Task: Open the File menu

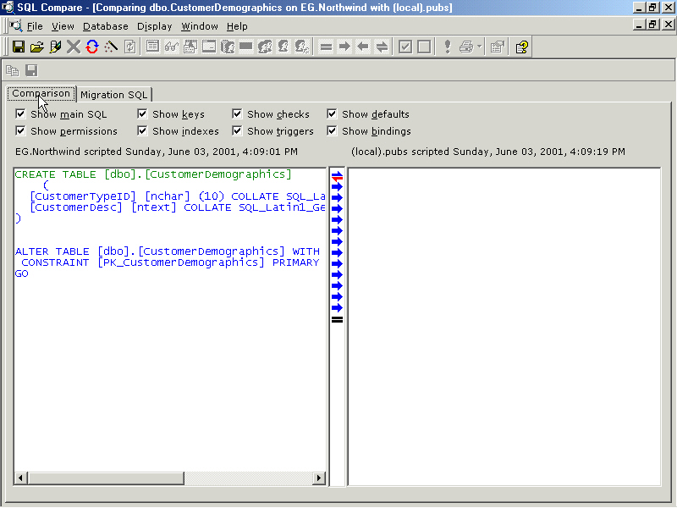Action: 35,26
